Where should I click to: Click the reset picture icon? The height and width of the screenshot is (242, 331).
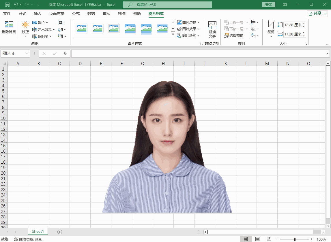tap(60, 36)
